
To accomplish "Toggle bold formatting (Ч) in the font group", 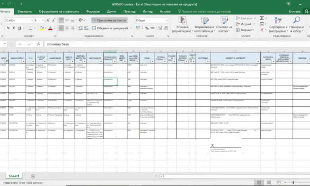I will click(8, 28).
